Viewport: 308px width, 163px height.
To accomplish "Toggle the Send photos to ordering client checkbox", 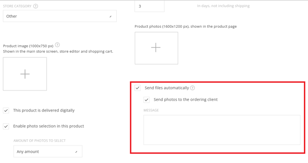I will [146, 99].
